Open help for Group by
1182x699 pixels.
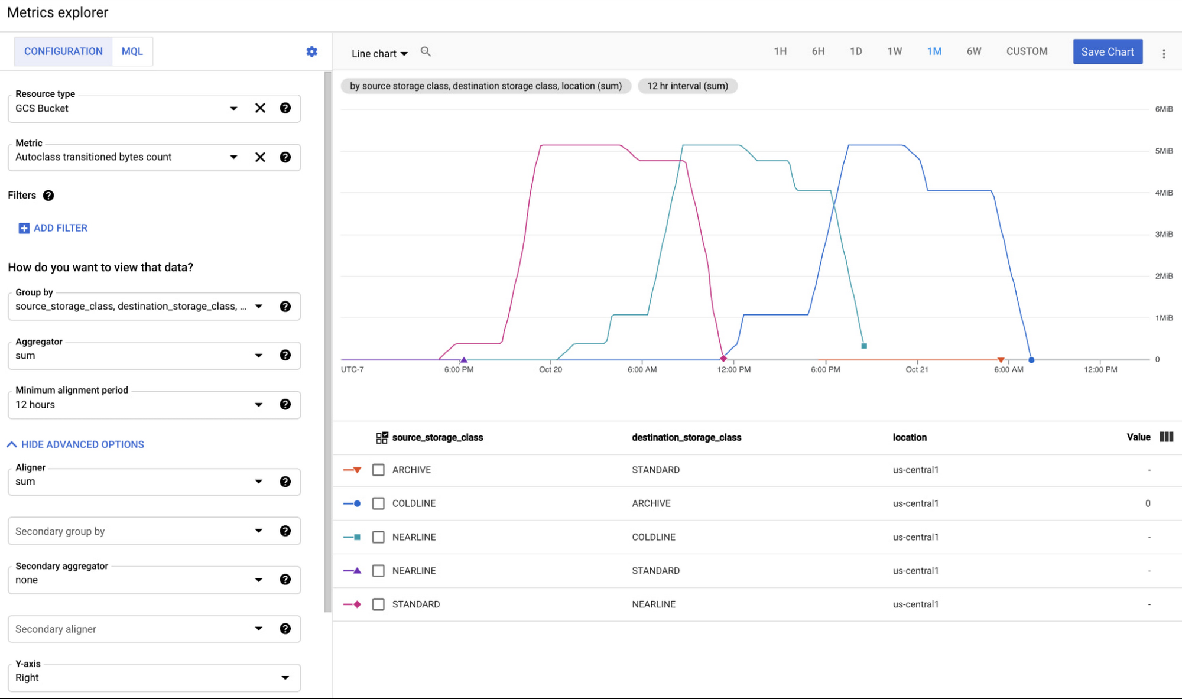285,307
